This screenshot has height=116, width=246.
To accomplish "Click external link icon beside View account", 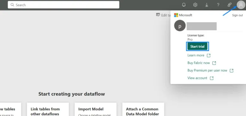I will 212,78.
